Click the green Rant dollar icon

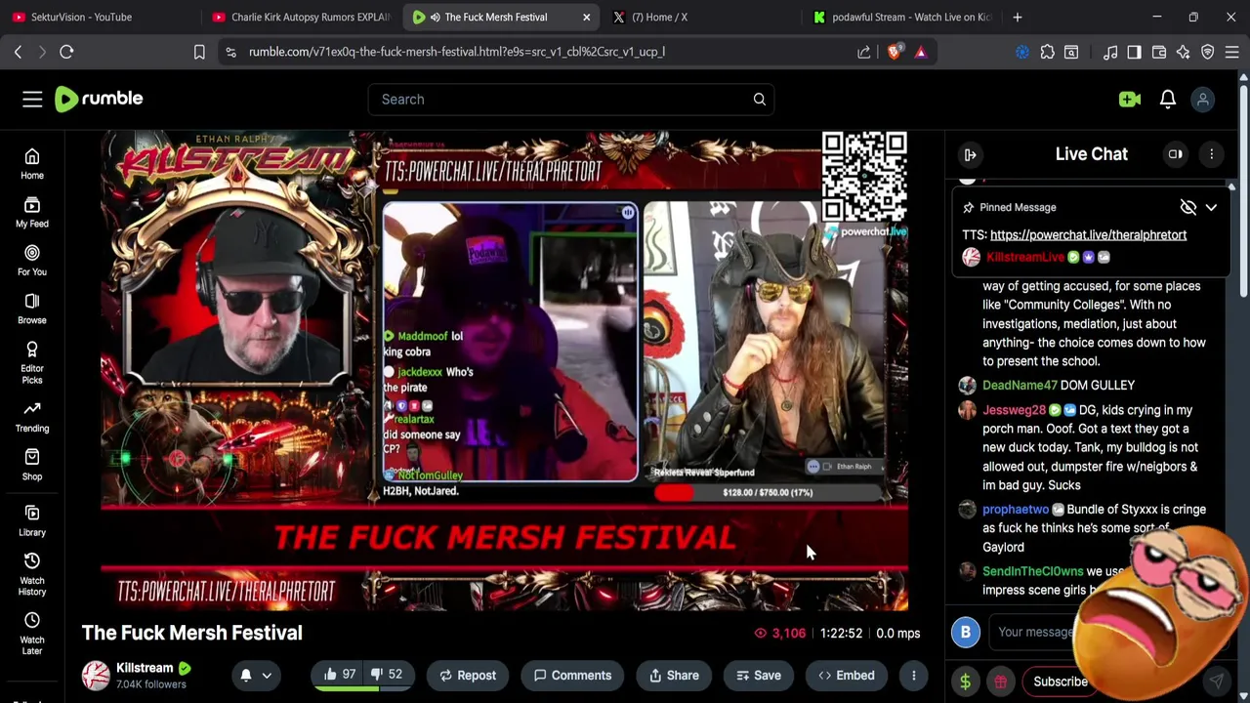[x=966, y=682]
